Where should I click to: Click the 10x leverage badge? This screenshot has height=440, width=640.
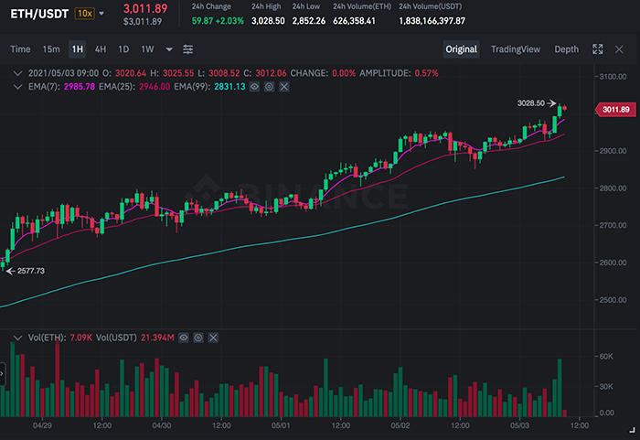(x=84, y=14)
